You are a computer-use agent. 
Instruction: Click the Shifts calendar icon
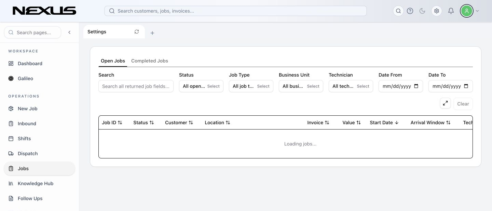coord(11,139)
